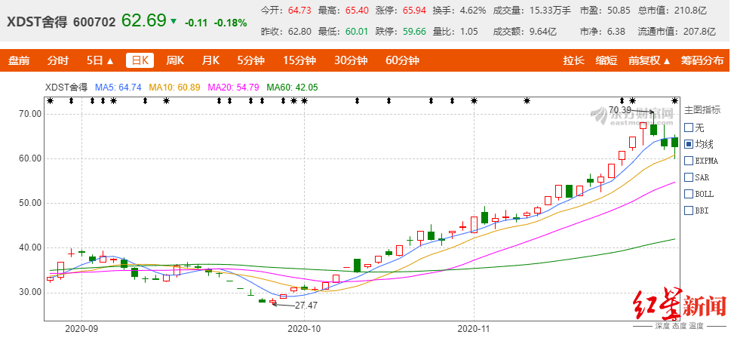
Task: Show the 5分钟 candlestick chart
Action: coord(250,60)
